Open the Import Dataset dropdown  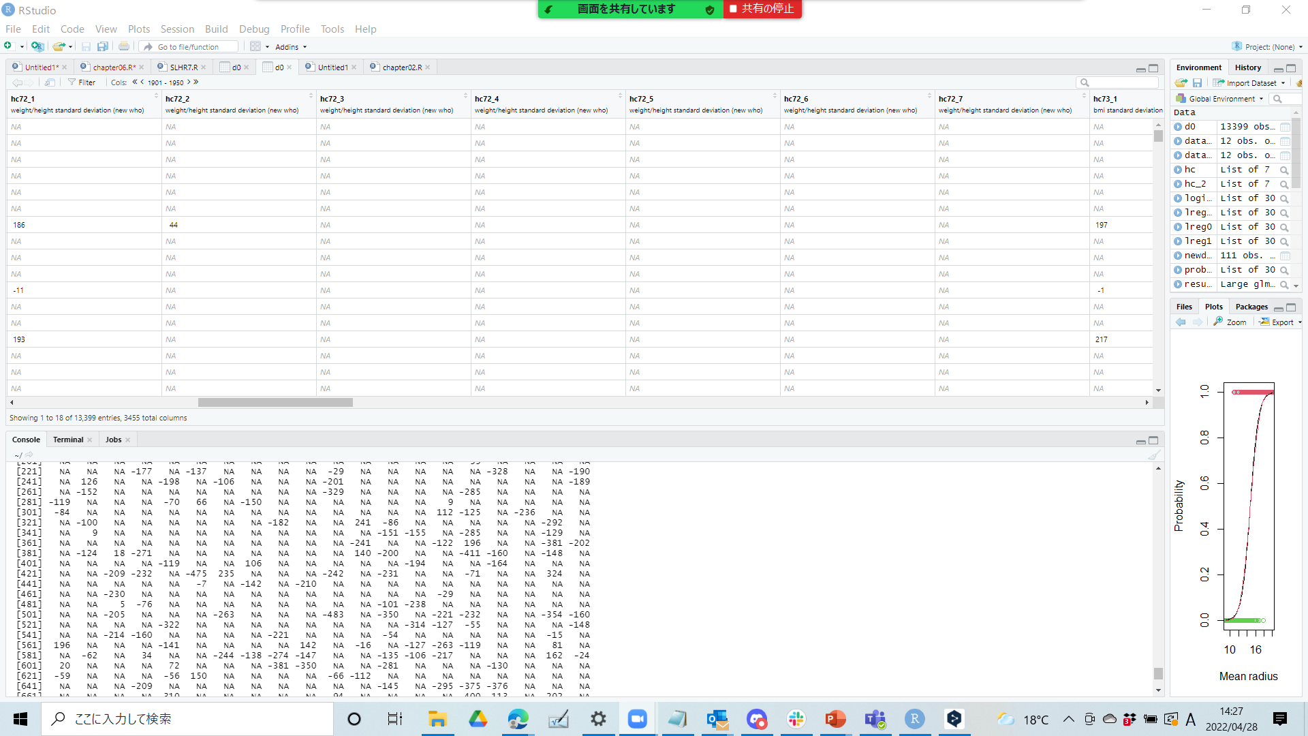(1250, 83)
